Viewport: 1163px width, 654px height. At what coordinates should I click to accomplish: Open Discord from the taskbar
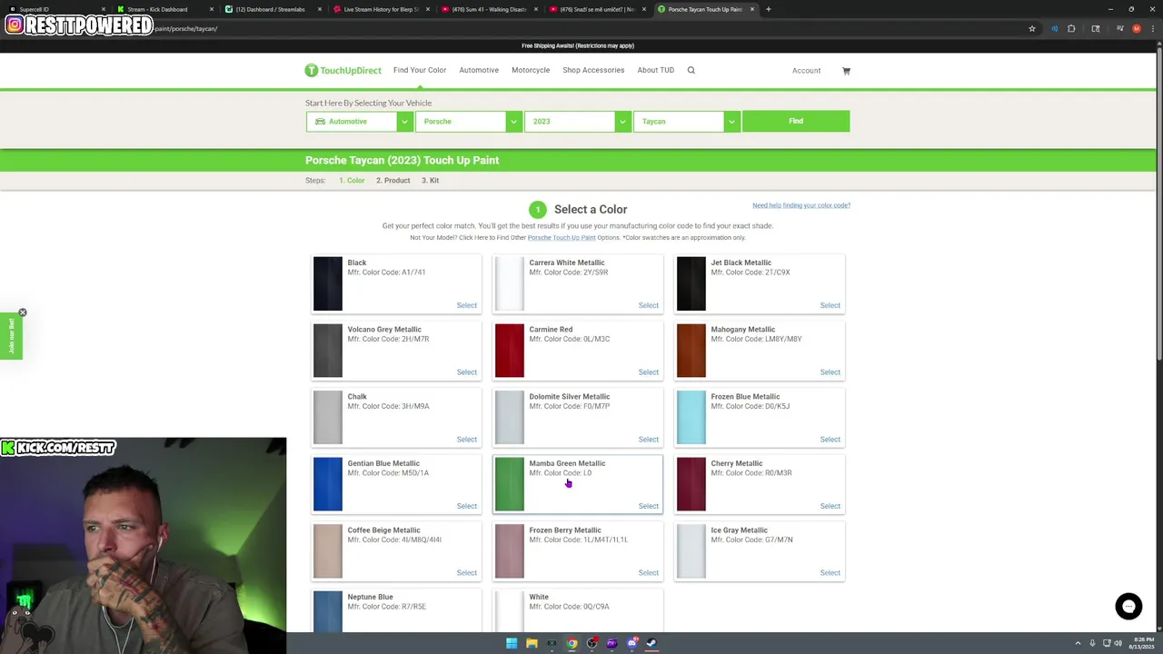click(x=631, y=643)
